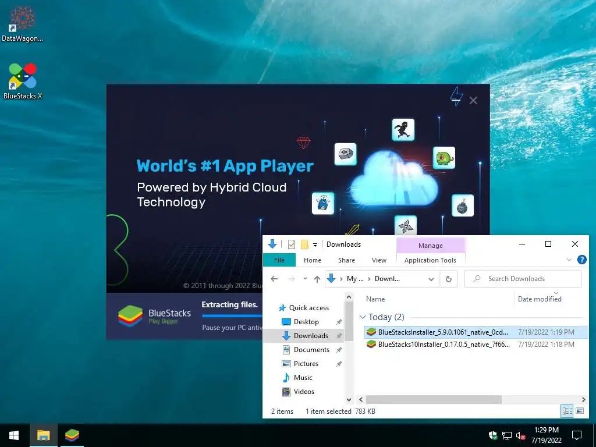This screenshot has width=596, height=447.
Task: Click the green monster game tile
Action: click(x=444, y=158)
